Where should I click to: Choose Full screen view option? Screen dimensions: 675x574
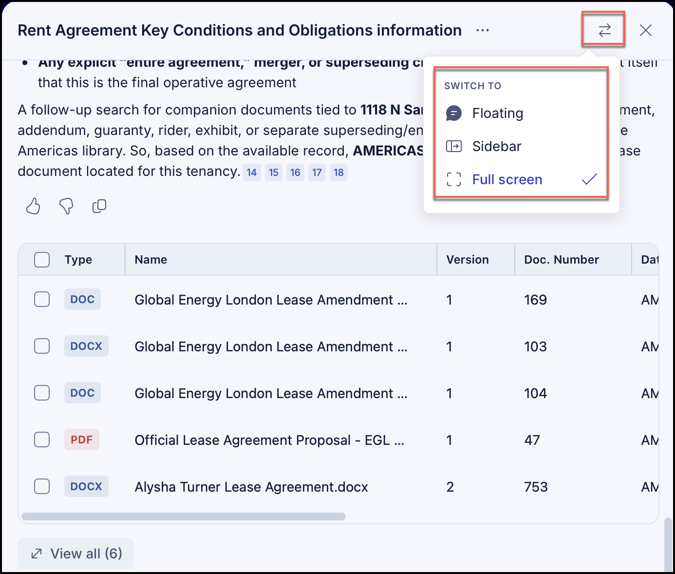point(522,179)
